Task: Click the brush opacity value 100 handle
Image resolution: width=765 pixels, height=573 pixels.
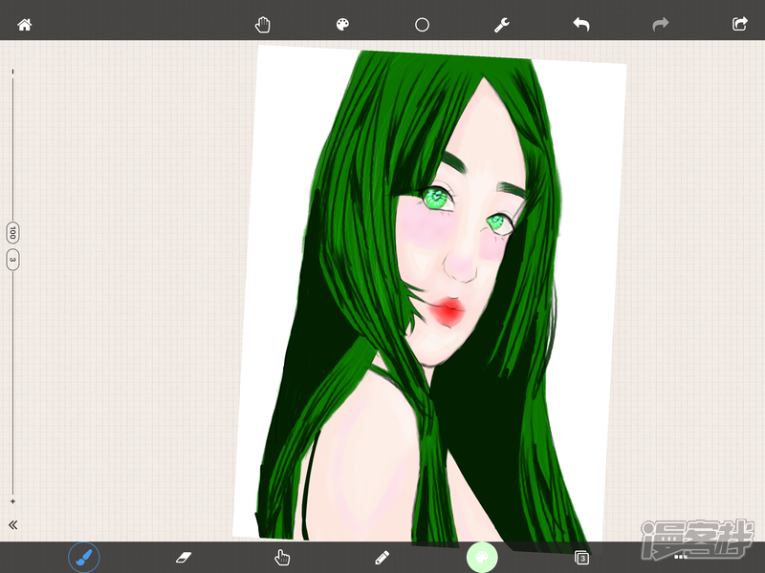Action: click(12, 232)
